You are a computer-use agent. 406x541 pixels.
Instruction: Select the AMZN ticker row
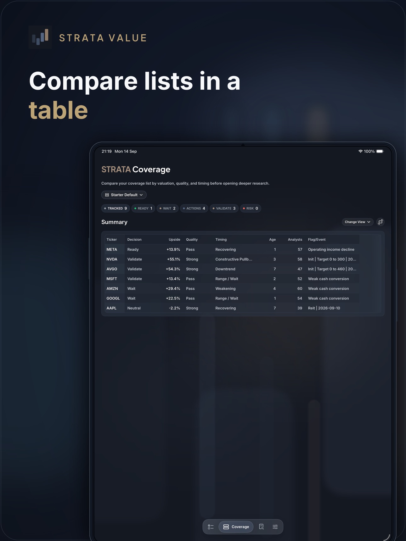pyautogui.click(x=232, y=288)
